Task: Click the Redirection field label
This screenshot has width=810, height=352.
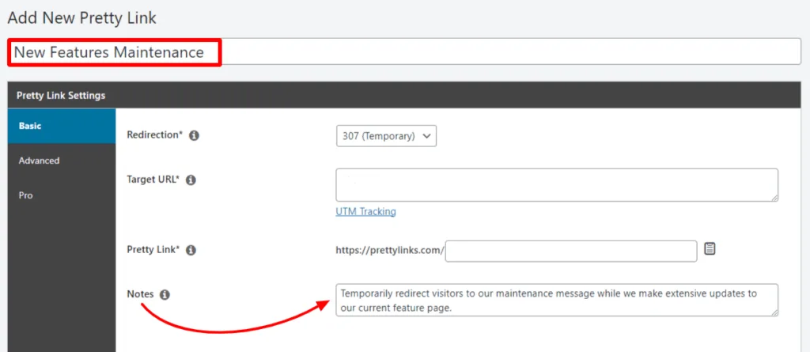Action: 154,135
